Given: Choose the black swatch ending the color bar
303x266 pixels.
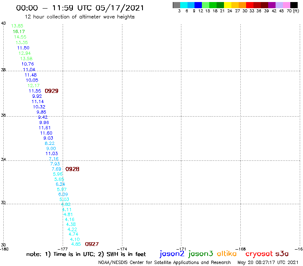Looking at the screenshot, I should [294, 5].
